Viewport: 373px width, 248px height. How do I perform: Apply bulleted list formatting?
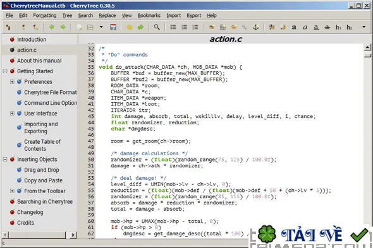(173, 27)
